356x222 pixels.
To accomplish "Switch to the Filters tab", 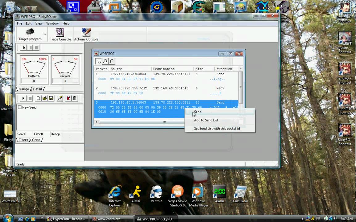I will point(23,140).
